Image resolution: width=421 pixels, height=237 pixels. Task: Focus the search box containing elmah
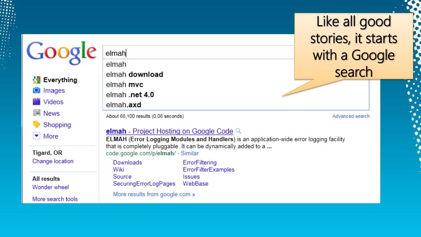click(199, 53)
